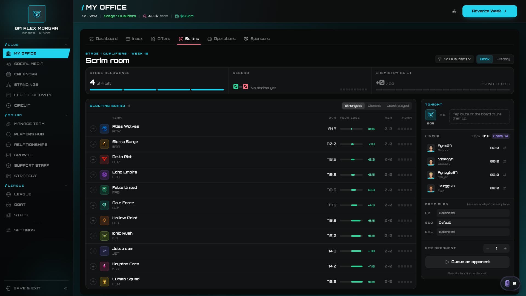The height and width of the screenshot is (296, 526).
Task: Swap Tezgg53 using the swap icon
Action: click(x=505, y=188)
